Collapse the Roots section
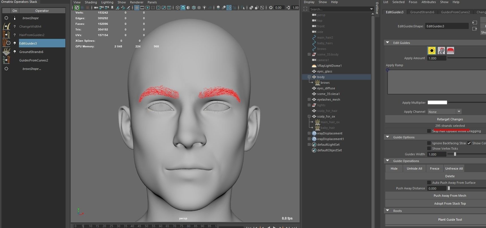 click(x=387, y=211)
